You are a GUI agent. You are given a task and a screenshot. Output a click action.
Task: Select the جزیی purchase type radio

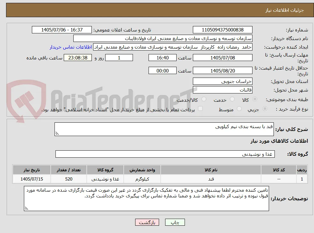tap(265, 109)
